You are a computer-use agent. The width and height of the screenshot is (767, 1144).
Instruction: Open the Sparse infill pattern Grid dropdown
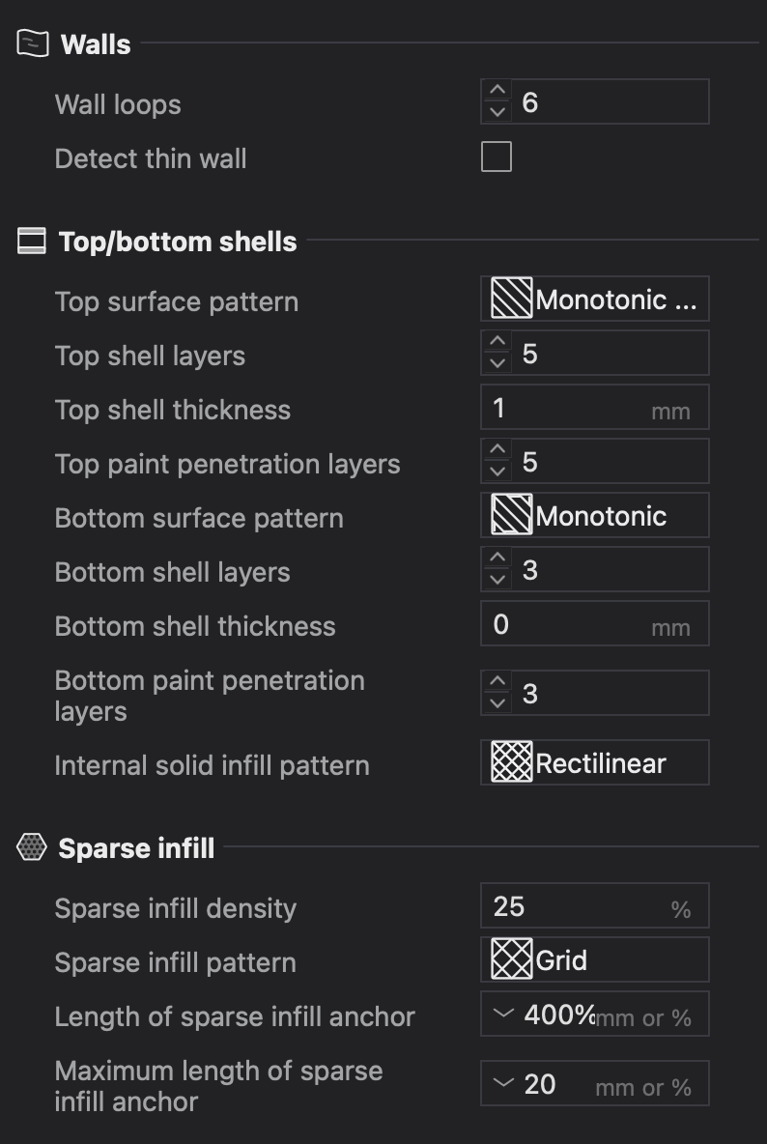595,959
